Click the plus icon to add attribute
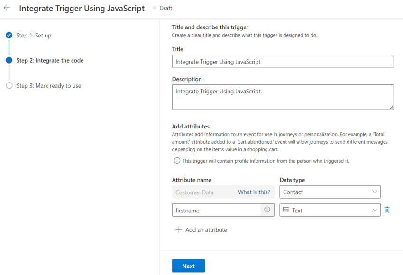Viewport: 403px width, 275px height. 179,230
